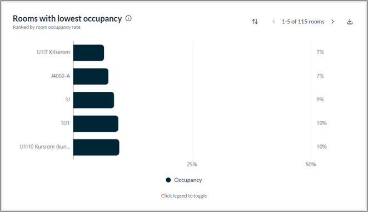Go to previous page of rooms
Image resolution: width=368 pixels, height=212 pixels.
273,22
